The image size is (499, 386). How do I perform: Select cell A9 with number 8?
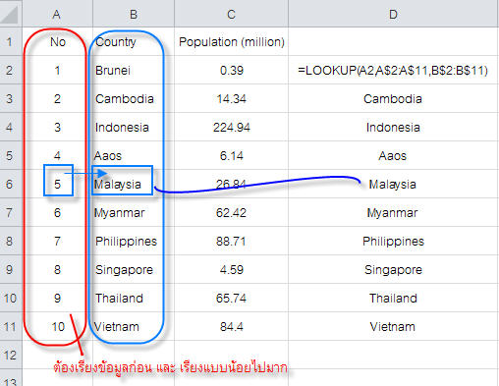click(58, 269)
